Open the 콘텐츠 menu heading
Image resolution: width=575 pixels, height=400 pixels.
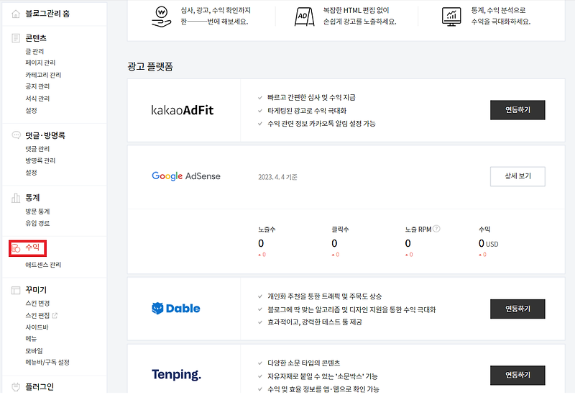(x=36, y=38)
